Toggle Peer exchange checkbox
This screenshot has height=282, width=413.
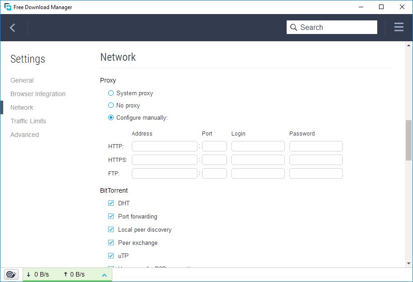[x=111, y=243]
